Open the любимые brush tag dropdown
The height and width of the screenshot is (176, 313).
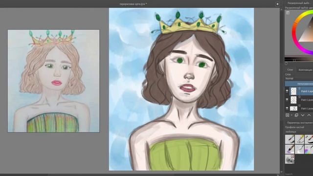click(x=299, y=132)
